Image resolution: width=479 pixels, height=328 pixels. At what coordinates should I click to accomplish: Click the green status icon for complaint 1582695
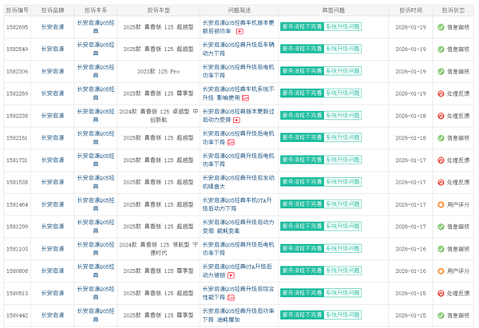click(440, 26)
